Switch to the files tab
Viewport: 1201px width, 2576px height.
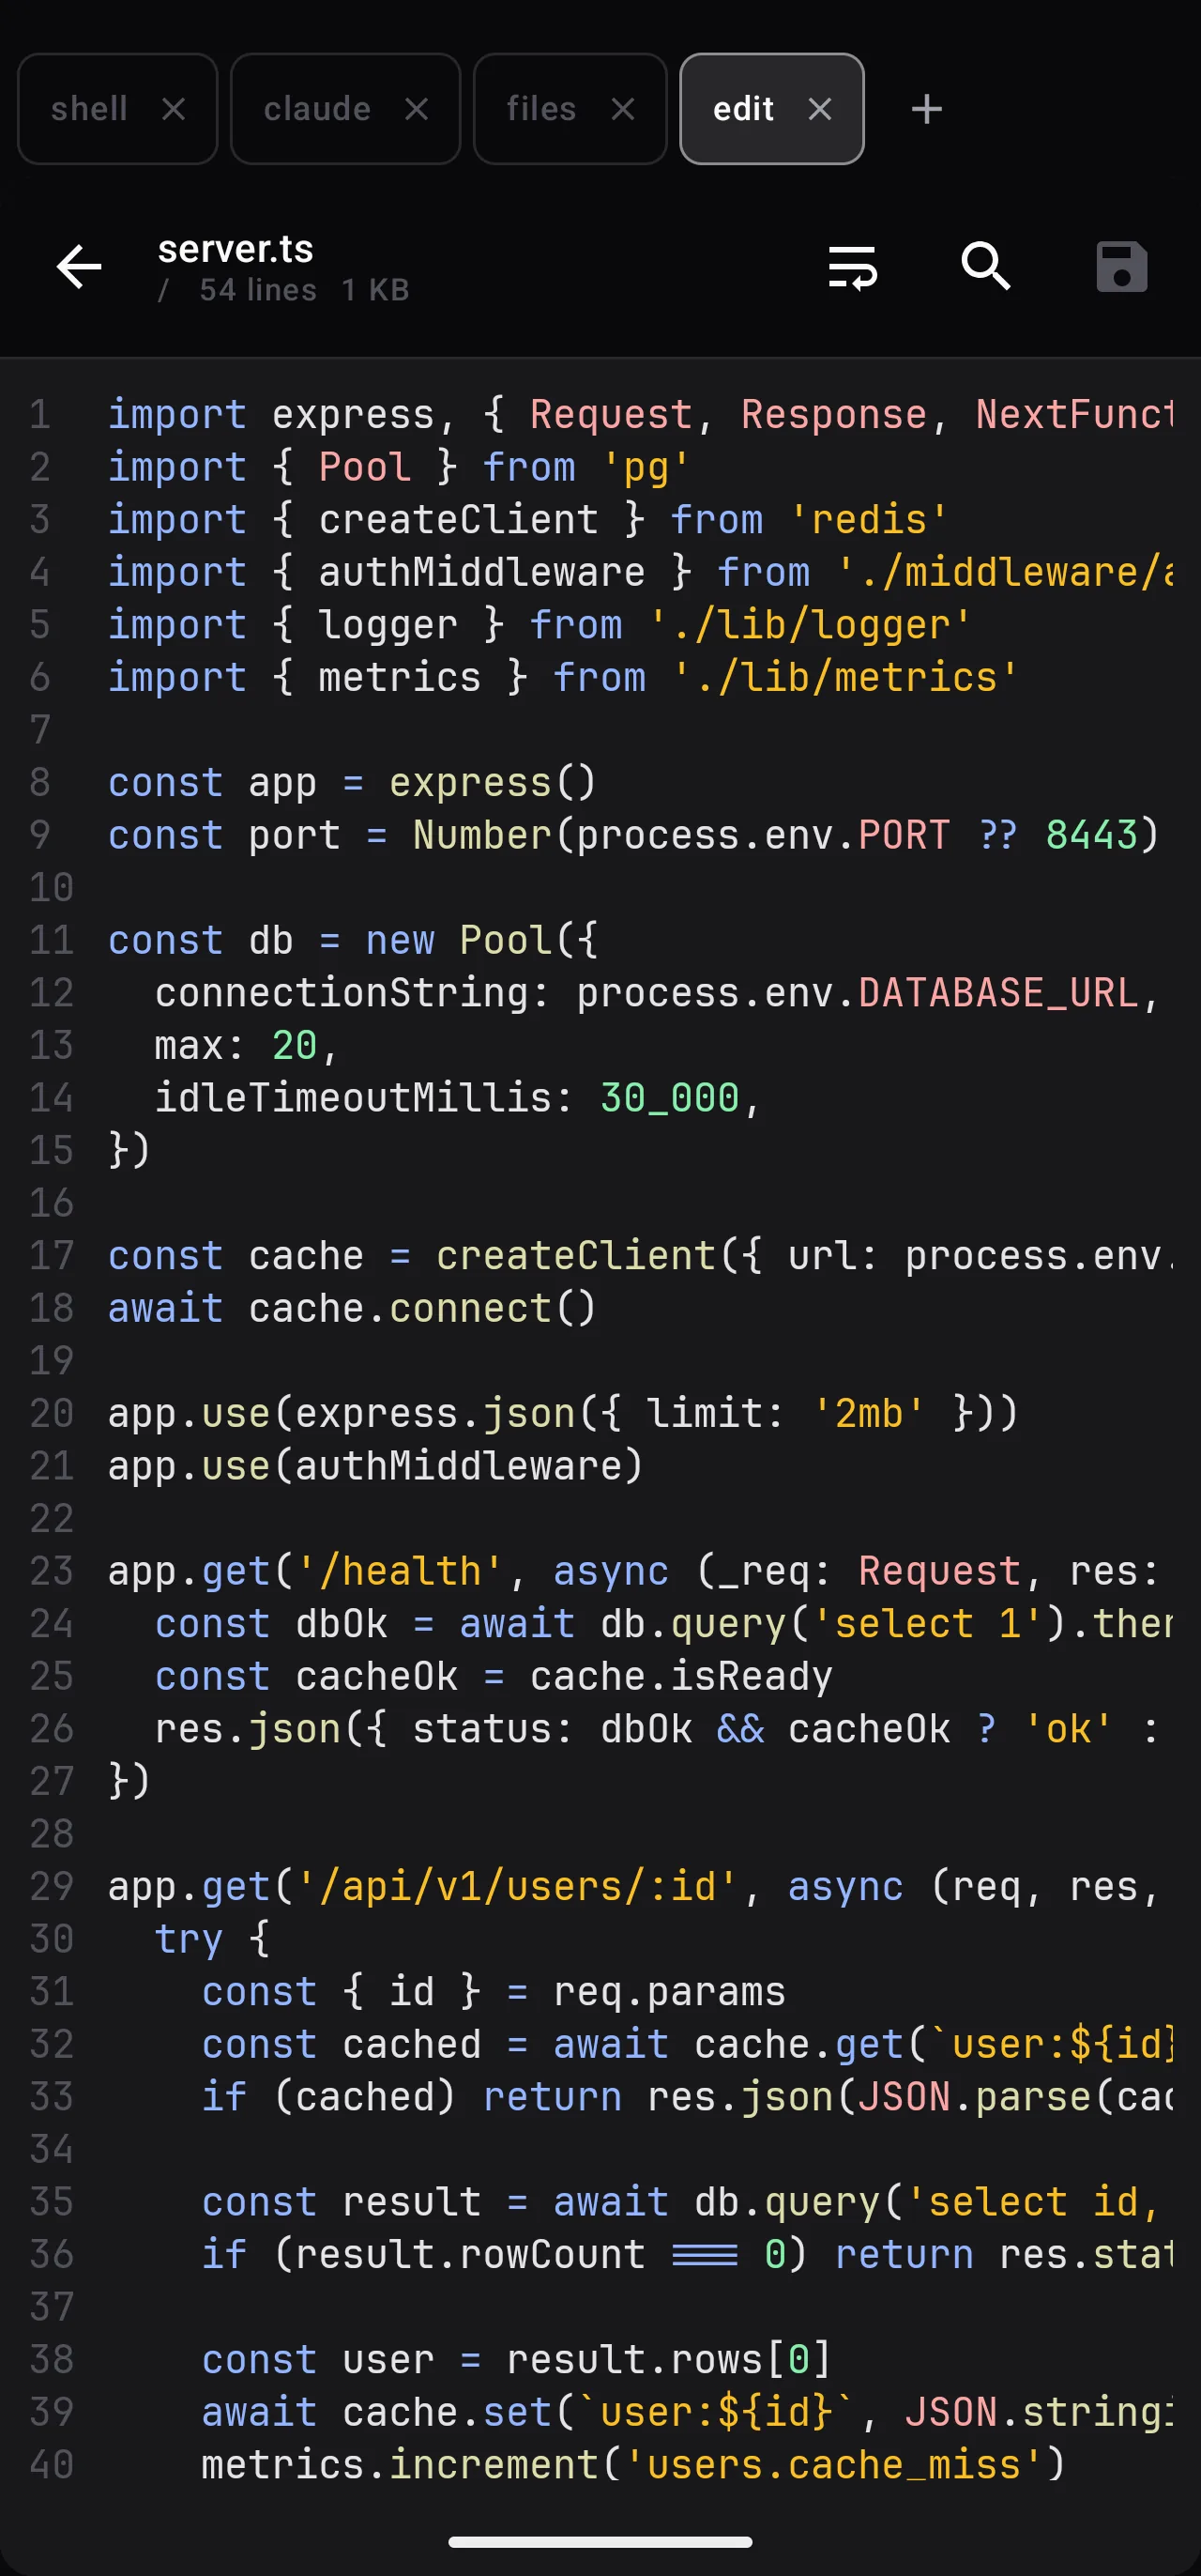[x=540, y=108]
